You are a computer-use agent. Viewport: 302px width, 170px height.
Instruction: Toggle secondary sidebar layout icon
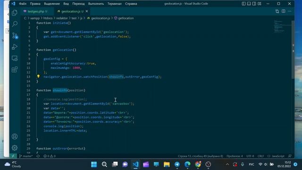(x=254, y=4)
